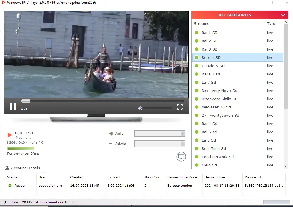Select Discovery Nove Sd stream
Screen dimensions: 293x207
(x=238, y=91)
